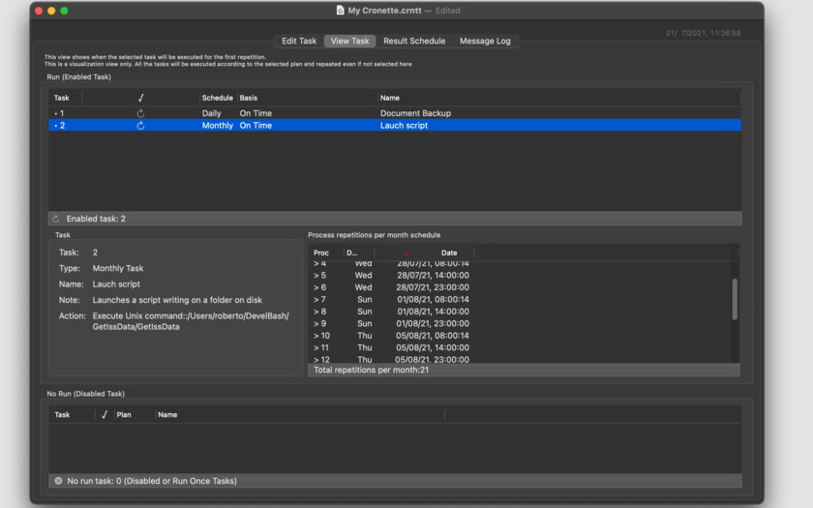Click the document icon in title bar
The height and width of the screenshot is (508, 813).
(x=340, y=10)
